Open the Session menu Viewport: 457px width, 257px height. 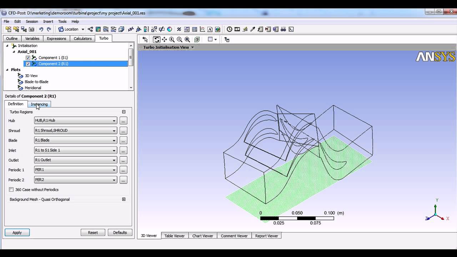pos(32,21)
